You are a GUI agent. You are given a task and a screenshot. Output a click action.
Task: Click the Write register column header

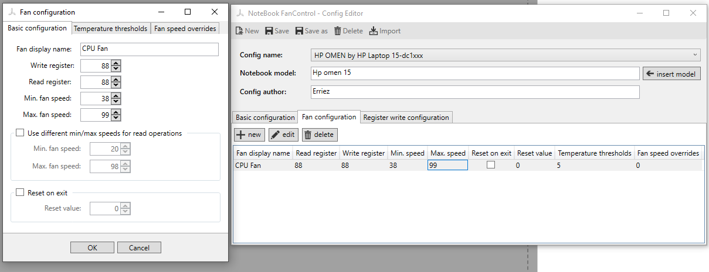[x=364, y=153]
